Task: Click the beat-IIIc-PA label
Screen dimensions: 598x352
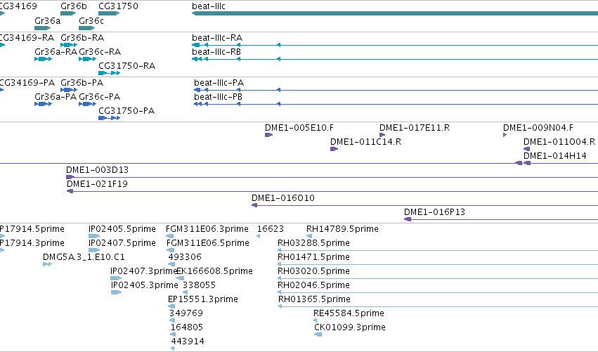Action: [219, 83]
